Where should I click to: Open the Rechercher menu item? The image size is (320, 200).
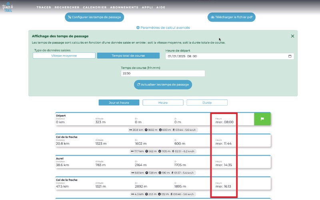67,8
